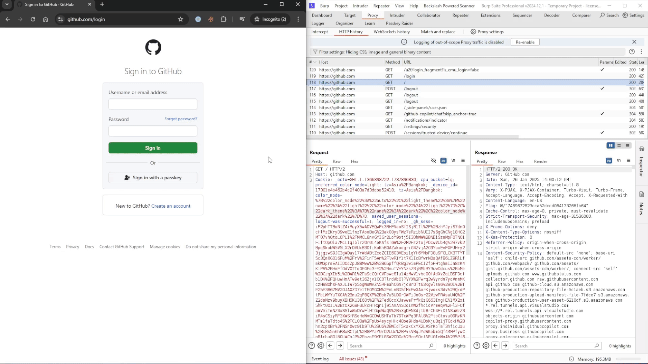Click the Forgot password? link
648x364 pixels.
click(181, 119)
